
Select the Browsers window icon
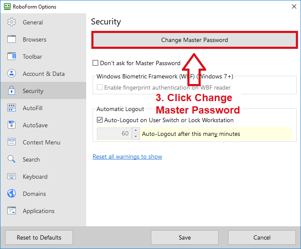pyautogui.click(x=12, y=39)
